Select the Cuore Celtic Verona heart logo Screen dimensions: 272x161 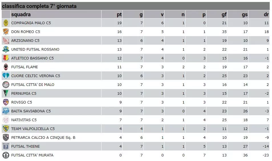6,76
